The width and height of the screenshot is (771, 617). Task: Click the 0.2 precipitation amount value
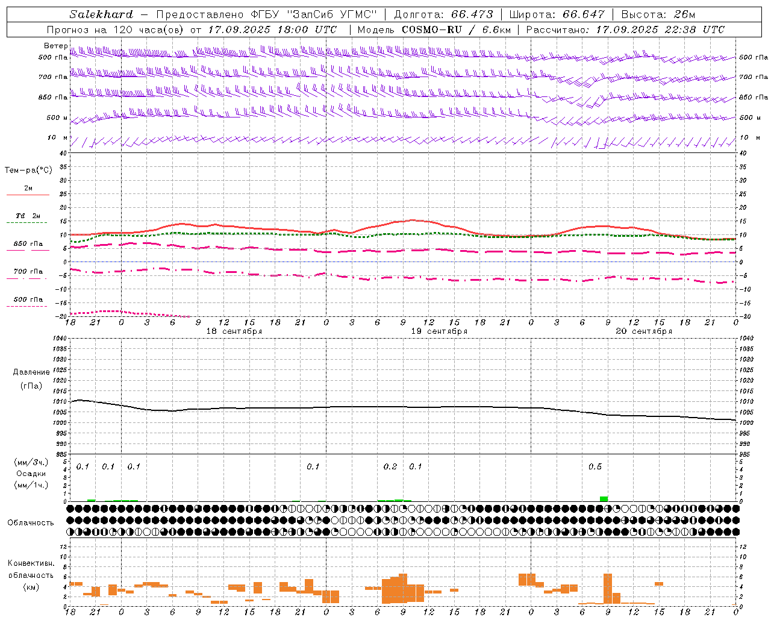click(x=390, y=467)
